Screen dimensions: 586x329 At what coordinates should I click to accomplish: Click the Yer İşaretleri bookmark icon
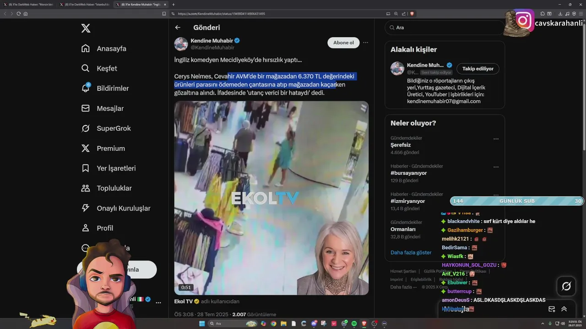(86, 168)
